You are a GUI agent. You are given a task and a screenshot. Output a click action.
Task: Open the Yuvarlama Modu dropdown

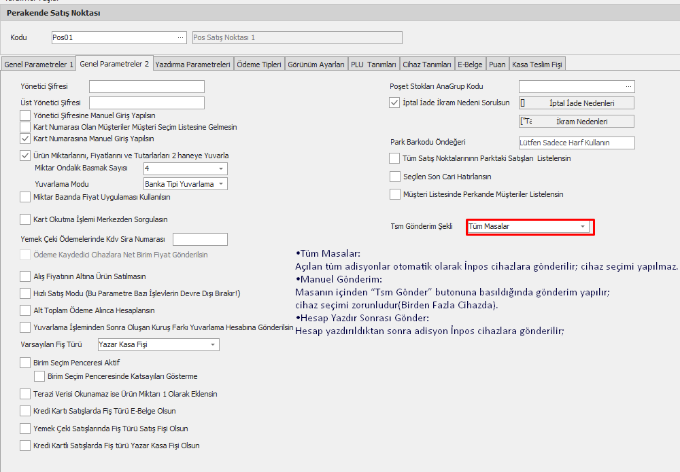(221, 184)
